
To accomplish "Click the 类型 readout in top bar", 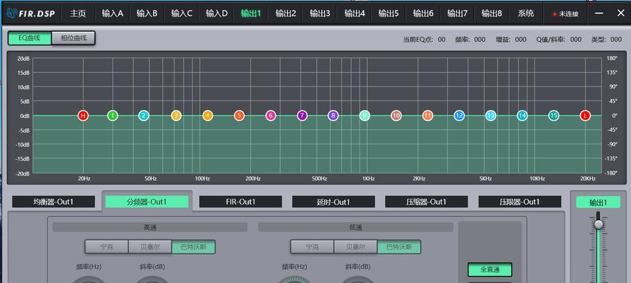I will tap(606, 40).
